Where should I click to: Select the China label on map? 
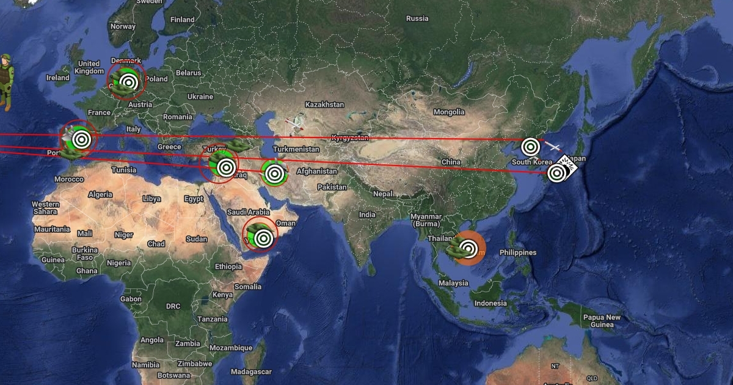pos(451,162)
